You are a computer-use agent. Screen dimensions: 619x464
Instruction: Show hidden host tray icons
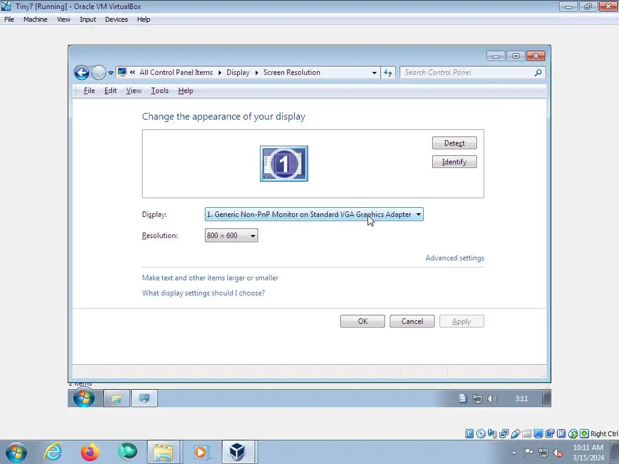[x=514, y=453]
